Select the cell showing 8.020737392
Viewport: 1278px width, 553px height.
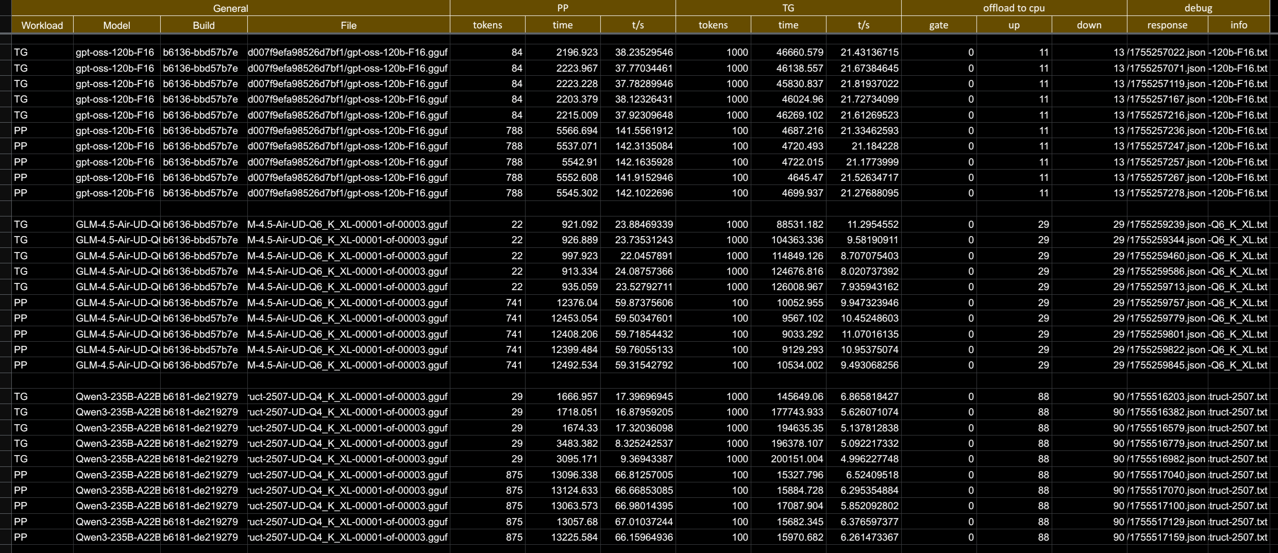864,272
